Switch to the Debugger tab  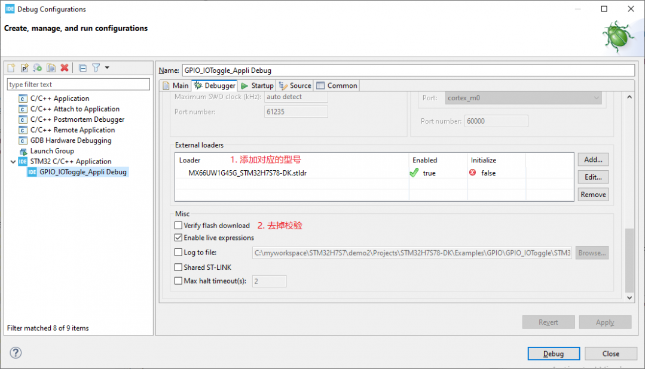point(215,85)
